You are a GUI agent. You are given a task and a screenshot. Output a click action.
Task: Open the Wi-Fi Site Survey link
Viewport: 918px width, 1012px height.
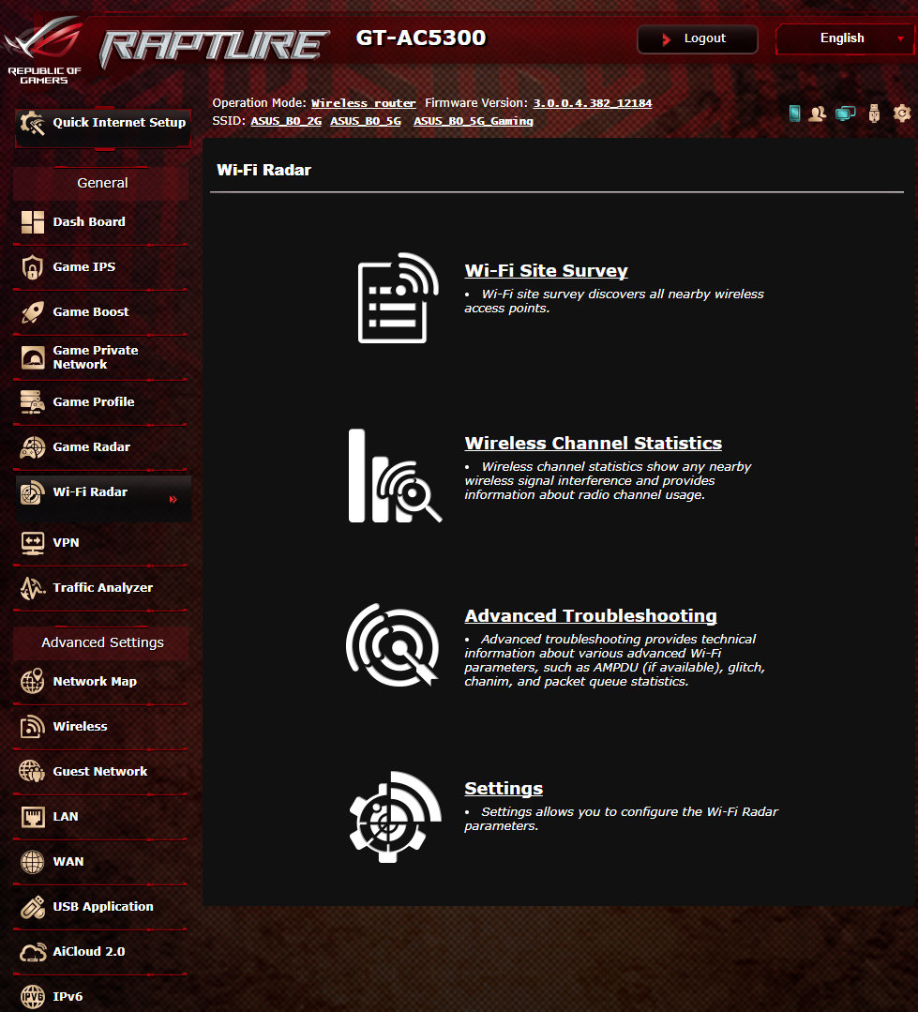coord(547,271)
